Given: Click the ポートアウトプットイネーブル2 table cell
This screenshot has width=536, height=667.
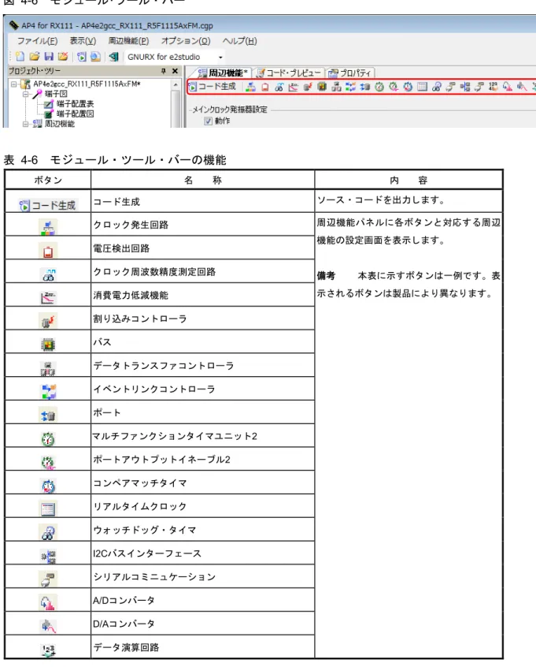Looking at the screenshot, I should [202, 460].
